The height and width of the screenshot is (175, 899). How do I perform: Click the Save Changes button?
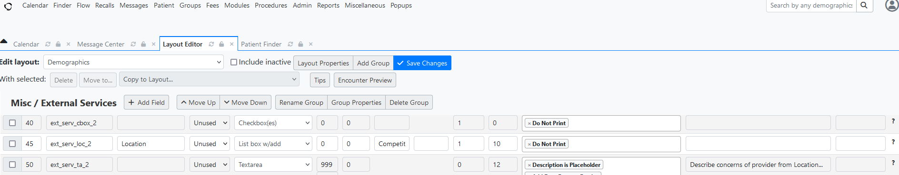point(422,63)
